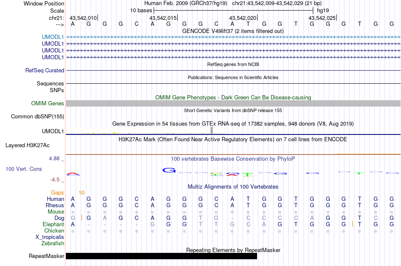Viewport: 401px width, 266px height.
Task: Click the Sequences track label
Action: point(50,84)
